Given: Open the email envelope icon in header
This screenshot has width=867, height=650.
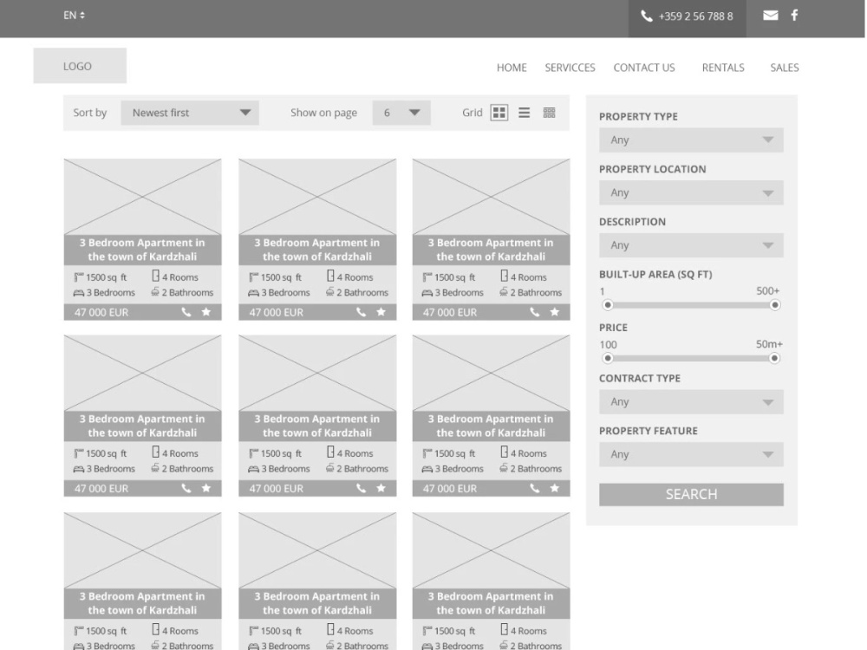Looking at the screenshot, I should click(x=770, y=16).
